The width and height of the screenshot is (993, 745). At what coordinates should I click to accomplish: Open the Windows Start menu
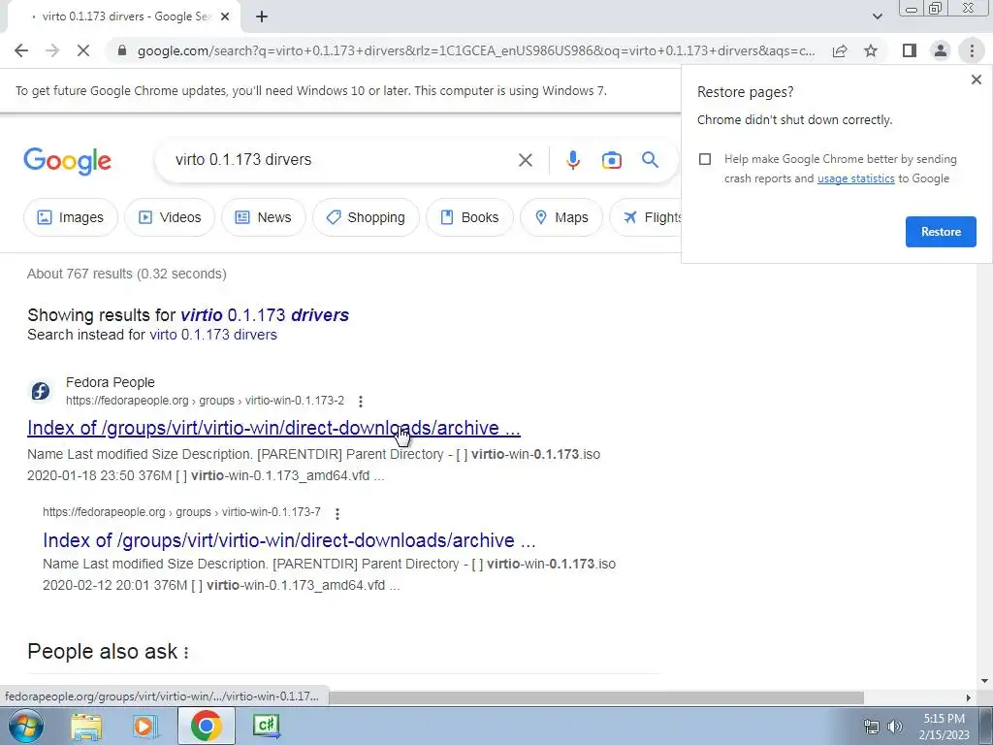click(26, 726)
